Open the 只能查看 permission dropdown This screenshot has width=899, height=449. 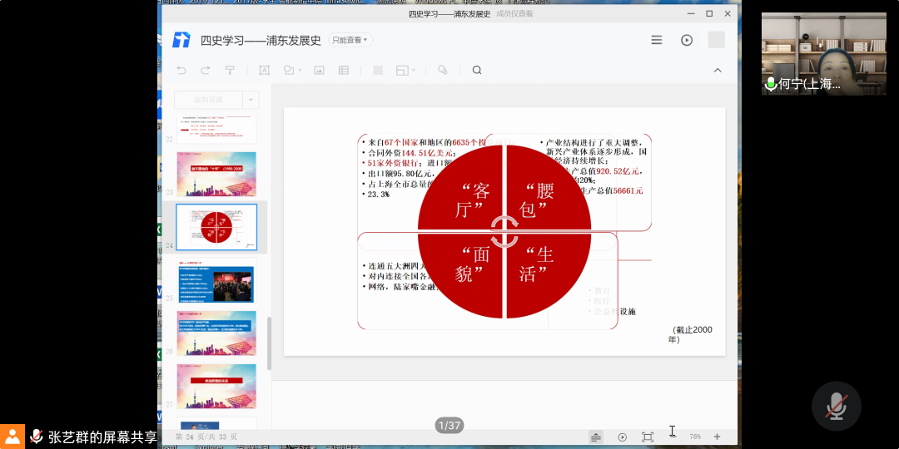click(350, 40)
